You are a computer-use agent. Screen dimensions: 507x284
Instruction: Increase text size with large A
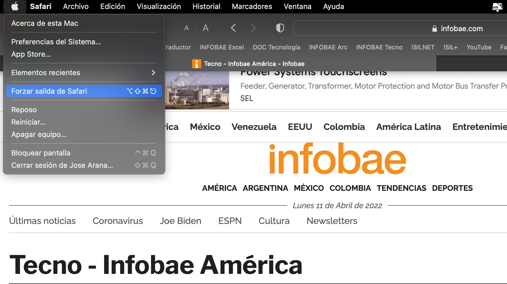click(206, 28)
